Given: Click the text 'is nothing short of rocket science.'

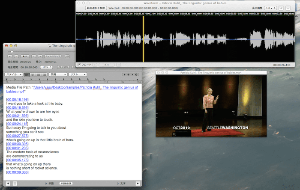Looking at the screenshot, I should pos(32,168).
